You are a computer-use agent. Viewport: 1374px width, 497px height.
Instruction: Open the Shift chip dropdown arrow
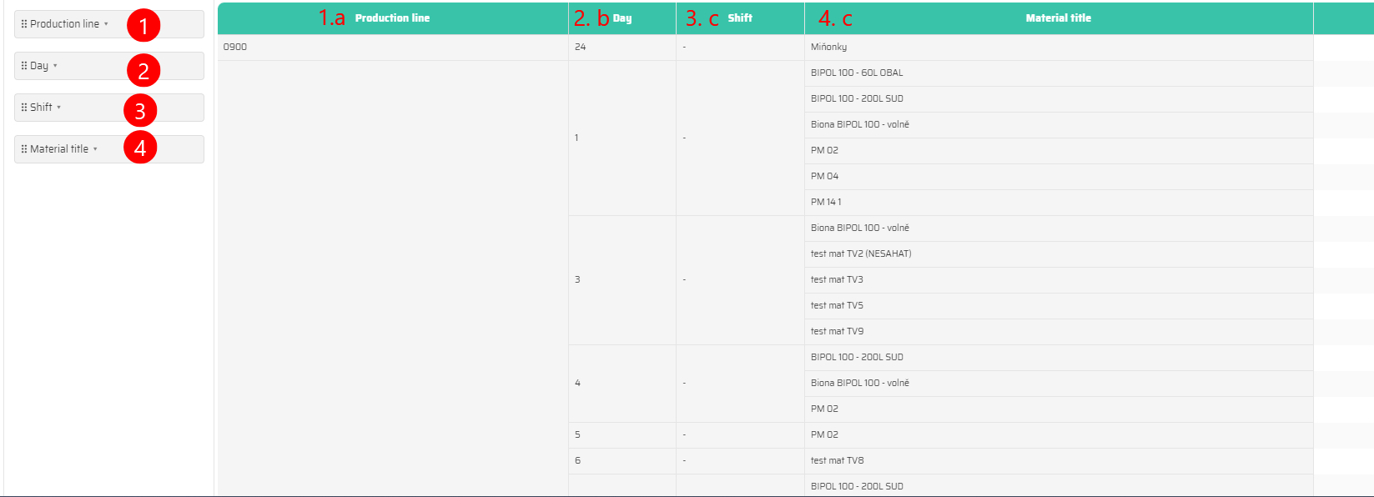tap(58, 108)
